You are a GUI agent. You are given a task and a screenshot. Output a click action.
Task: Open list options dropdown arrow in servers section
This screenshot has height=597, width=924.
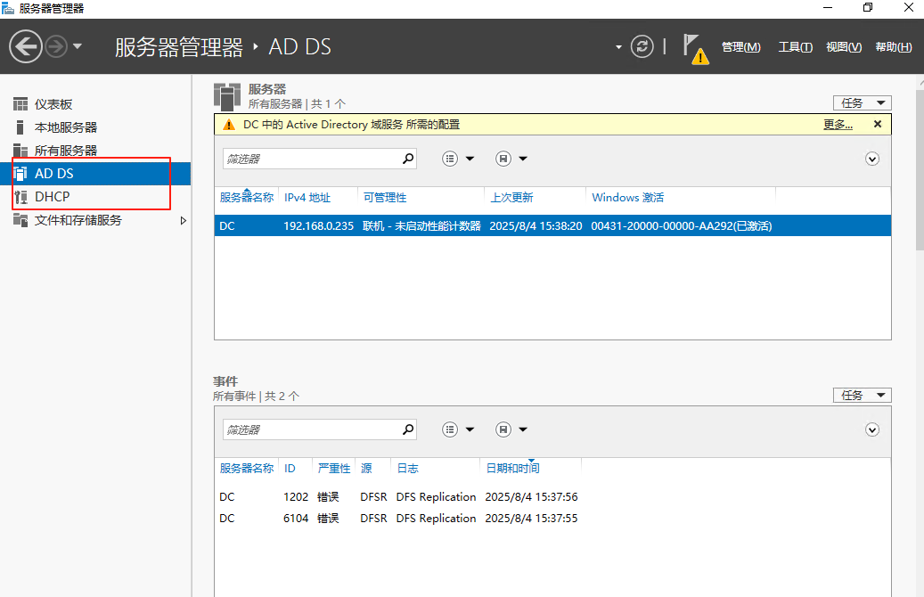click(470, 159)
